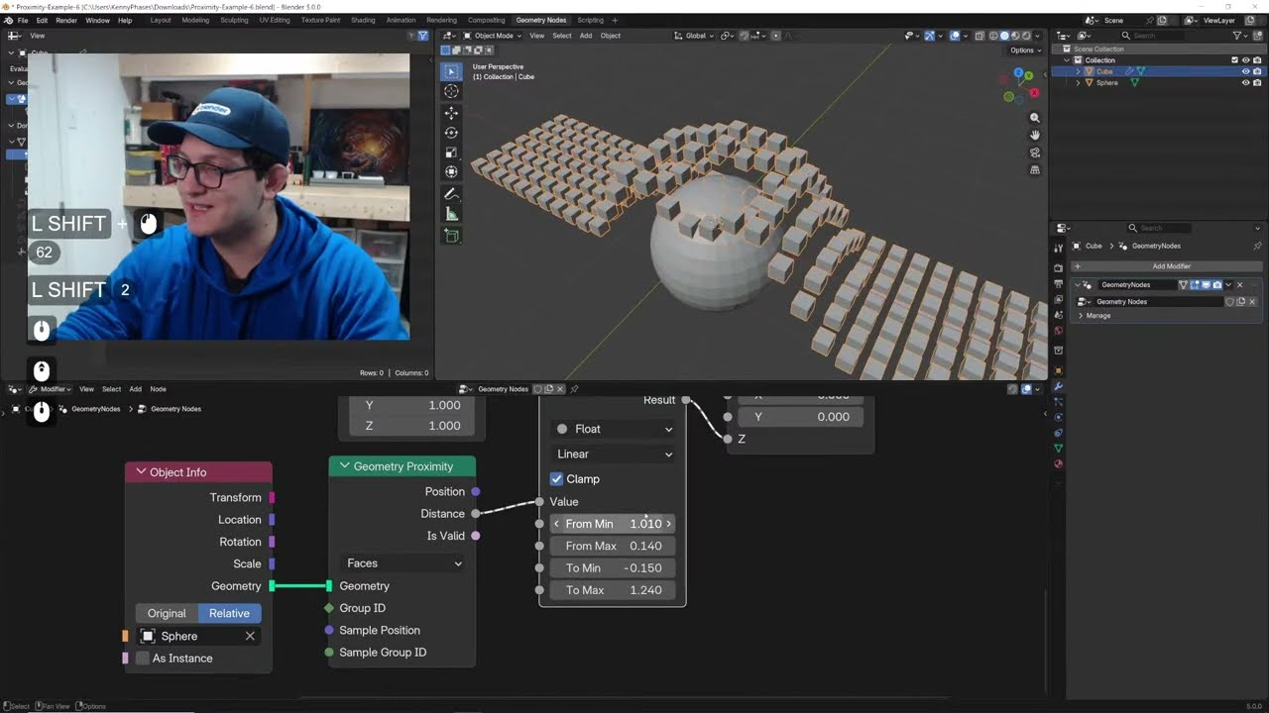1269x713 pixels.
Task: Open the Object Mode dropdown
Action: 492,36
